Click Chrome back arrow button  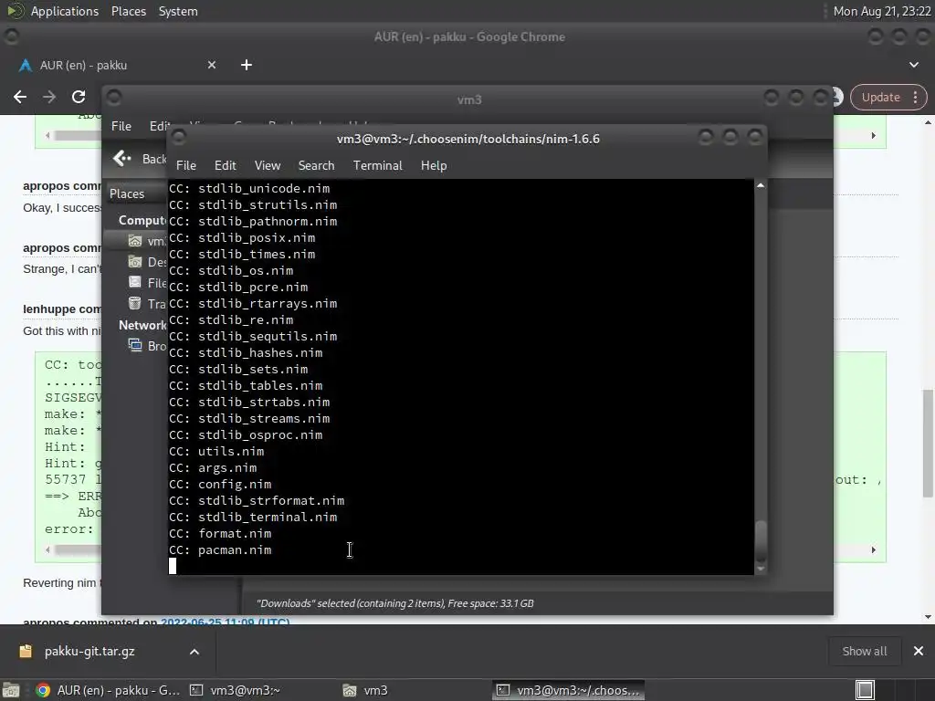(x=20, y=97)
